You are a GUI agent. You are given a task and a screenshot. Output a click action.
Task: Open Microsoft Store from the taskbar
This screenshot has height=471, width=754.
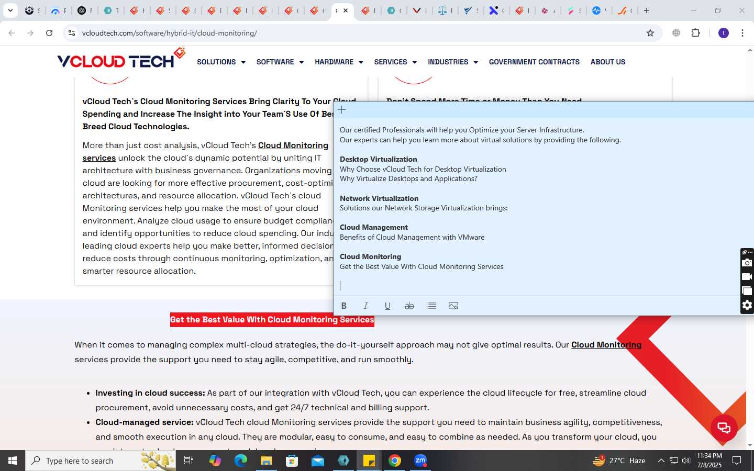coord(292,461)
